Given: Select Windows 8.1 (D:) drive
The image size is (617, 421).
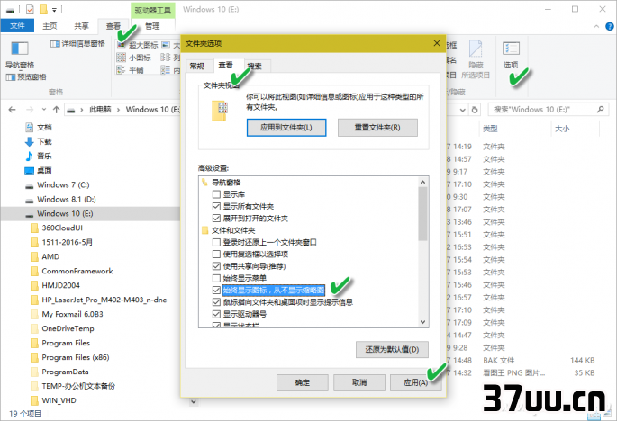Looking at the screenshot, I should pyautogui.click(x=60, y=200).
